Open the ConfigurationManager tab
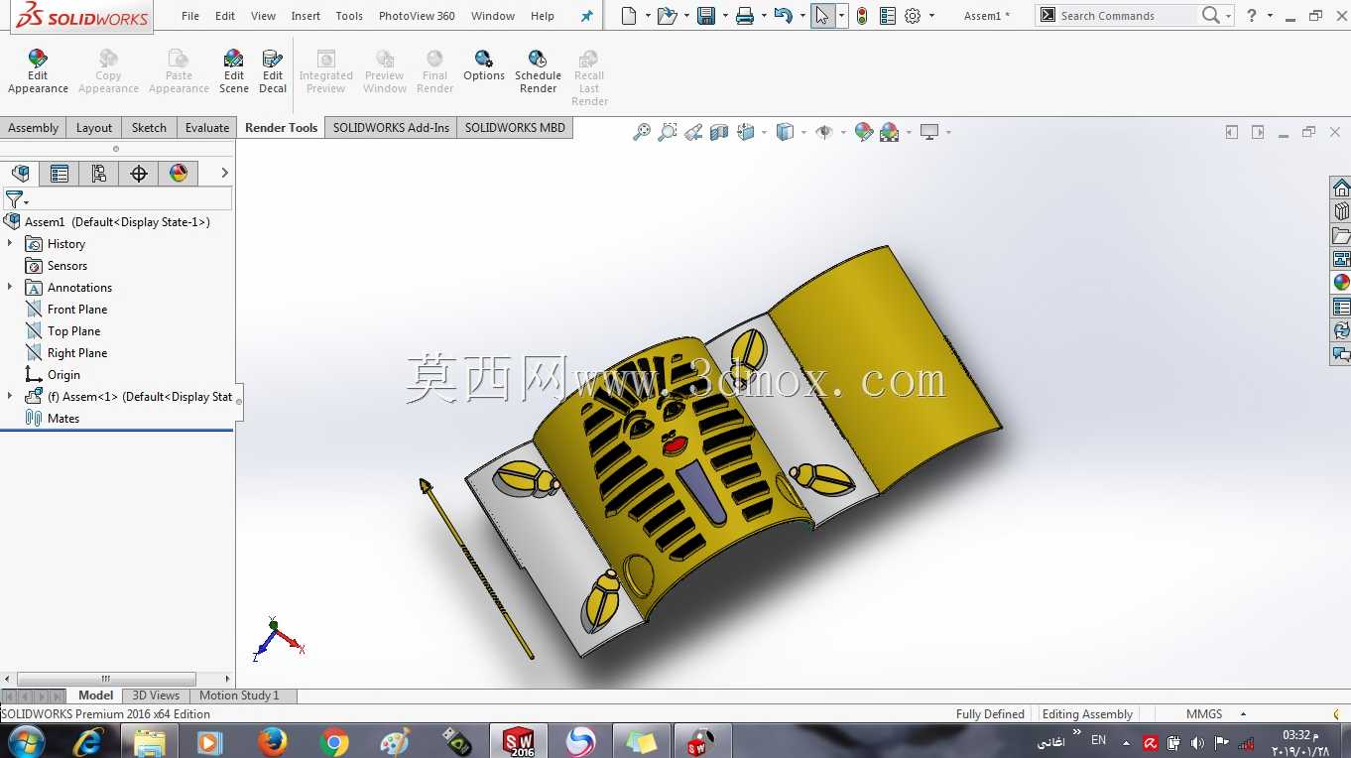 tap(99, 174)
